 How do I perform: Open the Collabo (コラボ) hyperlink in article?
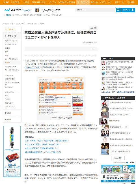32,67
